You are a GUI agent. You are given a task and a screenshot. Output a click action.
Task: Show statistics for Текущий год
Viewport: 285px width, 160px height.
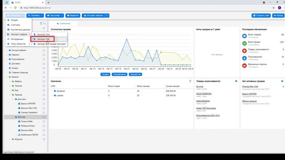pos(135,74)
